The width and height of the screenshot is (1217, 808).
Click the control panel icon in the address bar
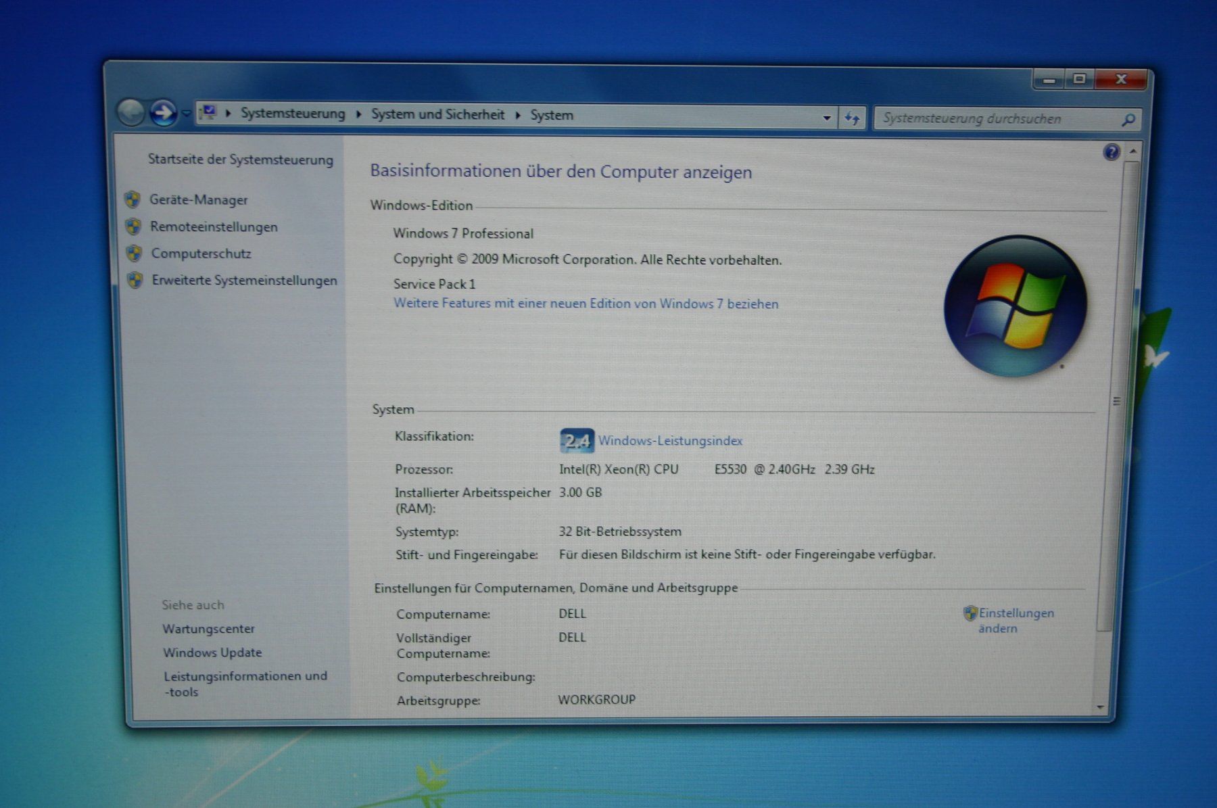click(209, 112)
